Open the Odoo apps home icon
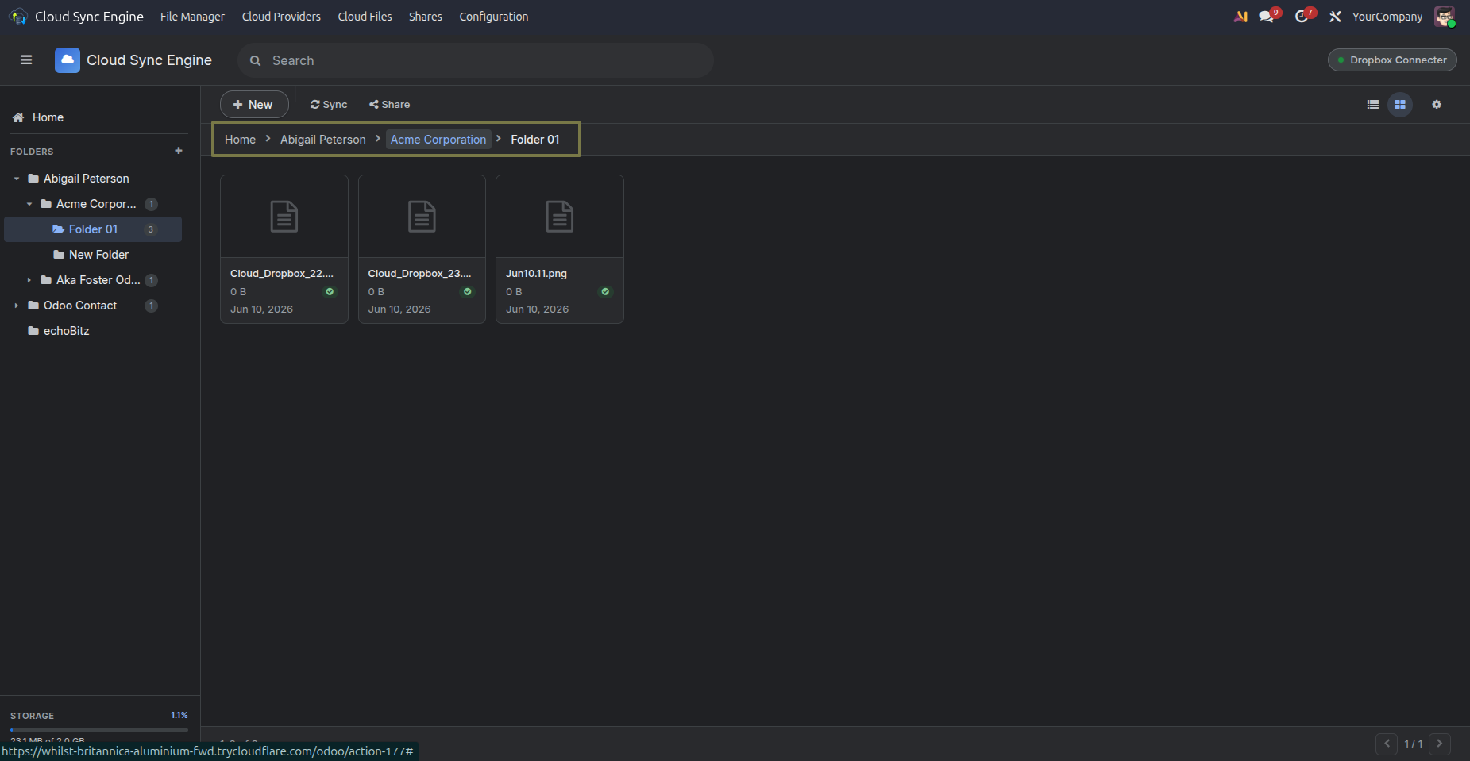 point(18,17)
